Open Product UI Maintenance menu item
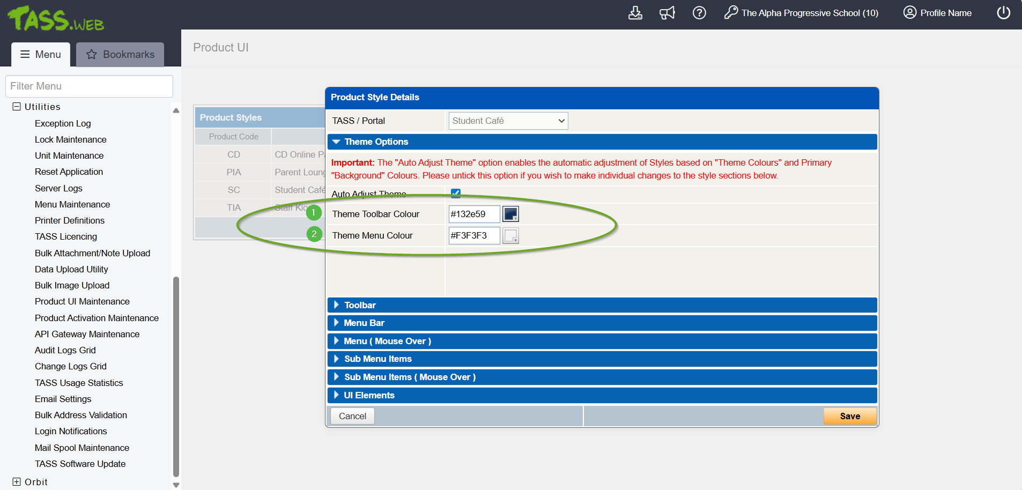 82,301
